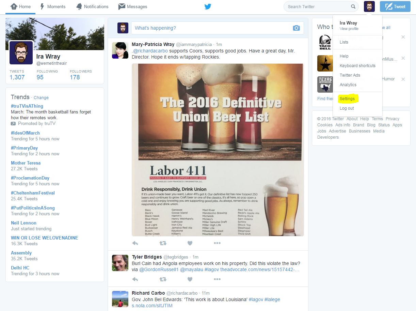
Task: Click Ira Wray's profile card avatar
Action: (x=21, y=53)
